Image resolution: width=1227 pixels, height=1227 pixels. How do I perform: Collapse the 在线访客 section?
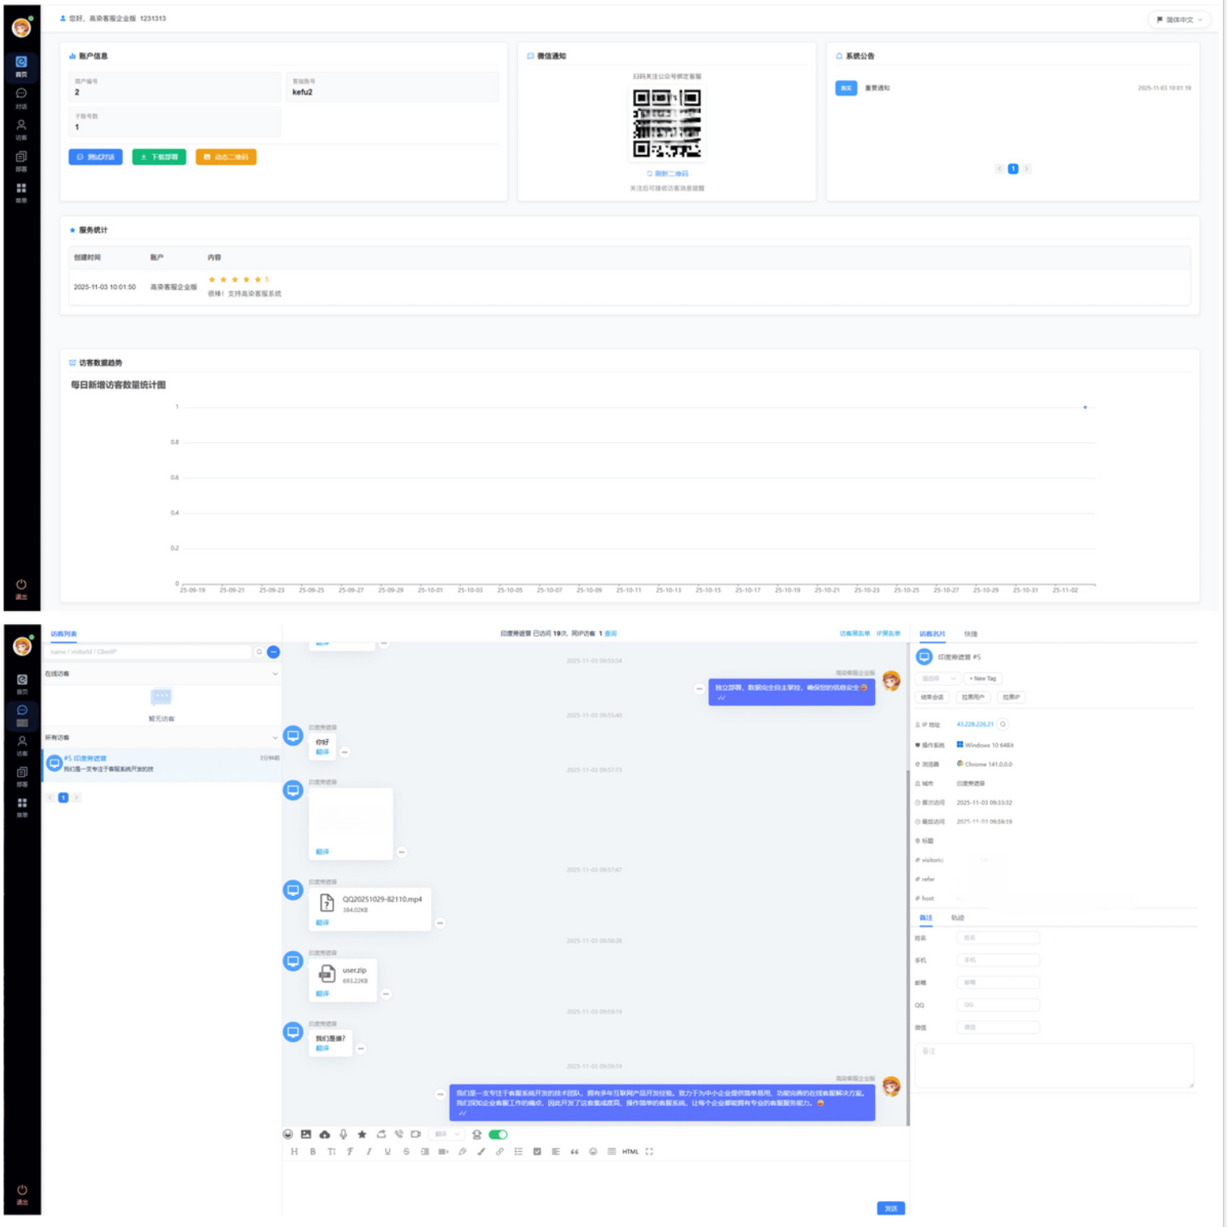(x=274, y=673)
